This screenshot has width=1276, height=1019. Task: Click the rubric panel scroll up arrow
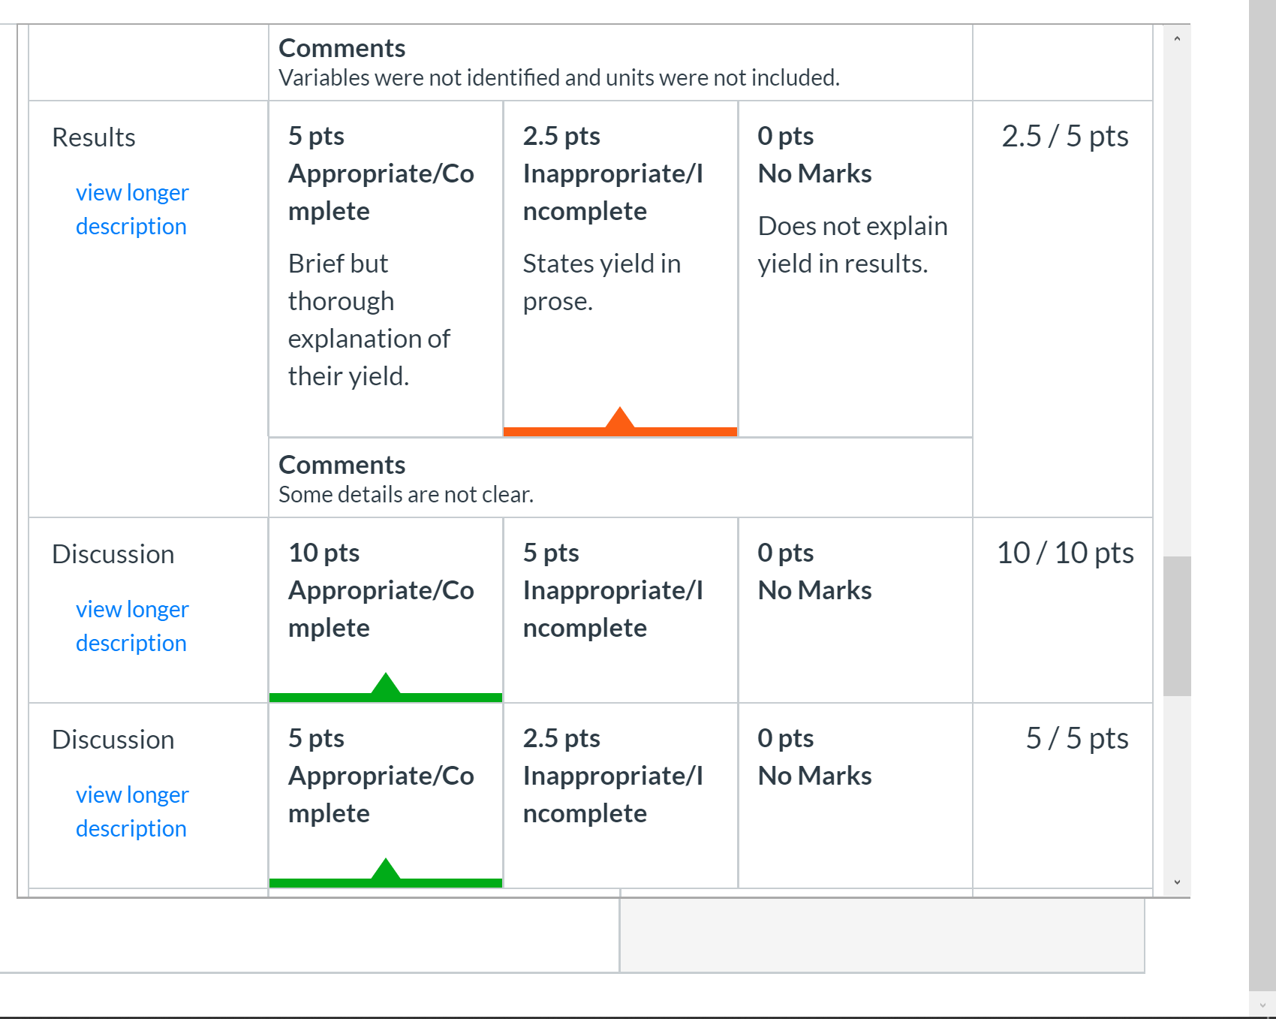[x=1177, y=38]
